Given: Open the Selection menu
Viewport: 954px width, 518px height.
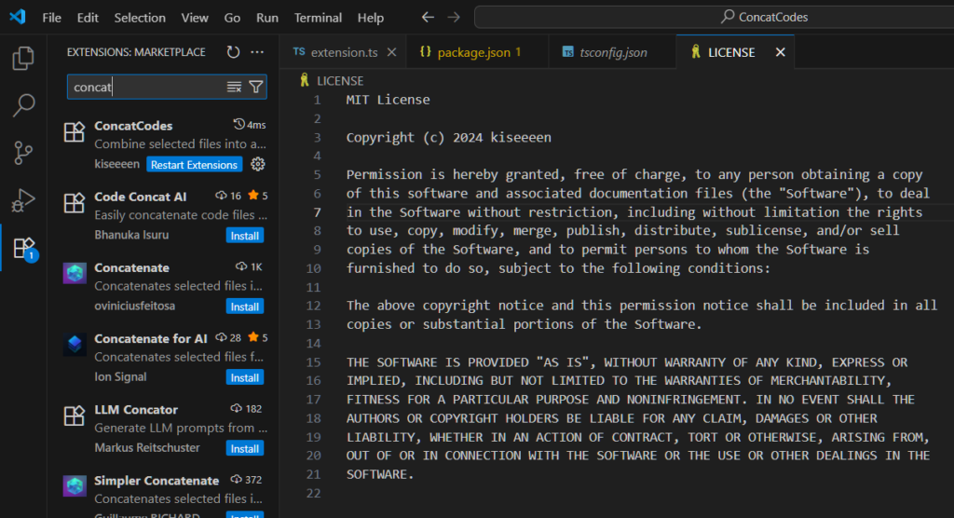Looking at the screenshot, I should [140, 18].
